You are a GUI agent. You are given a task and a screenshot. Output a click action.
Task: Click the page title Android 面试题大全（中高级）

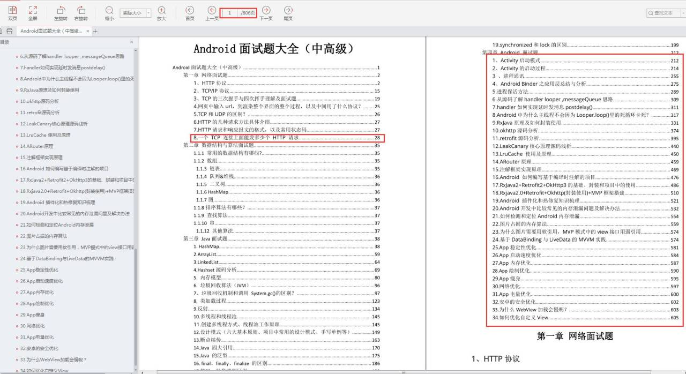tap(274, 49)
